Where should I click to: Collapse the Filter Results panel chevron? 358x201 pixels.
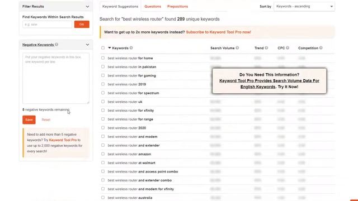coord(87,7)
